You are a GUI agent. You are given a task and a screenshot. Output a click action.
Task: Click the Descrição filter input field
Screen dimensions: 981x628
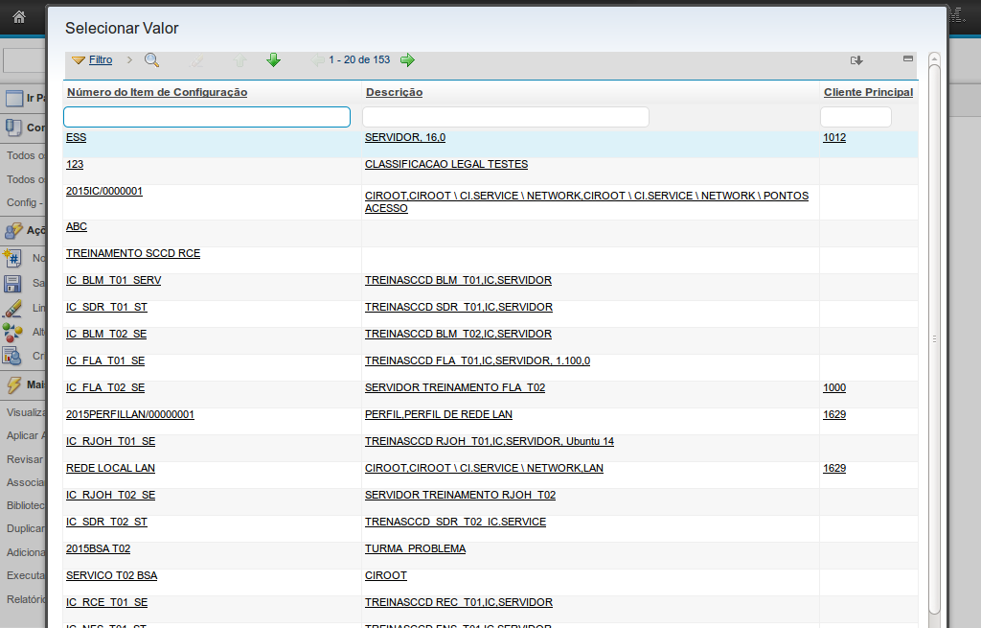[x=505, y=117]
